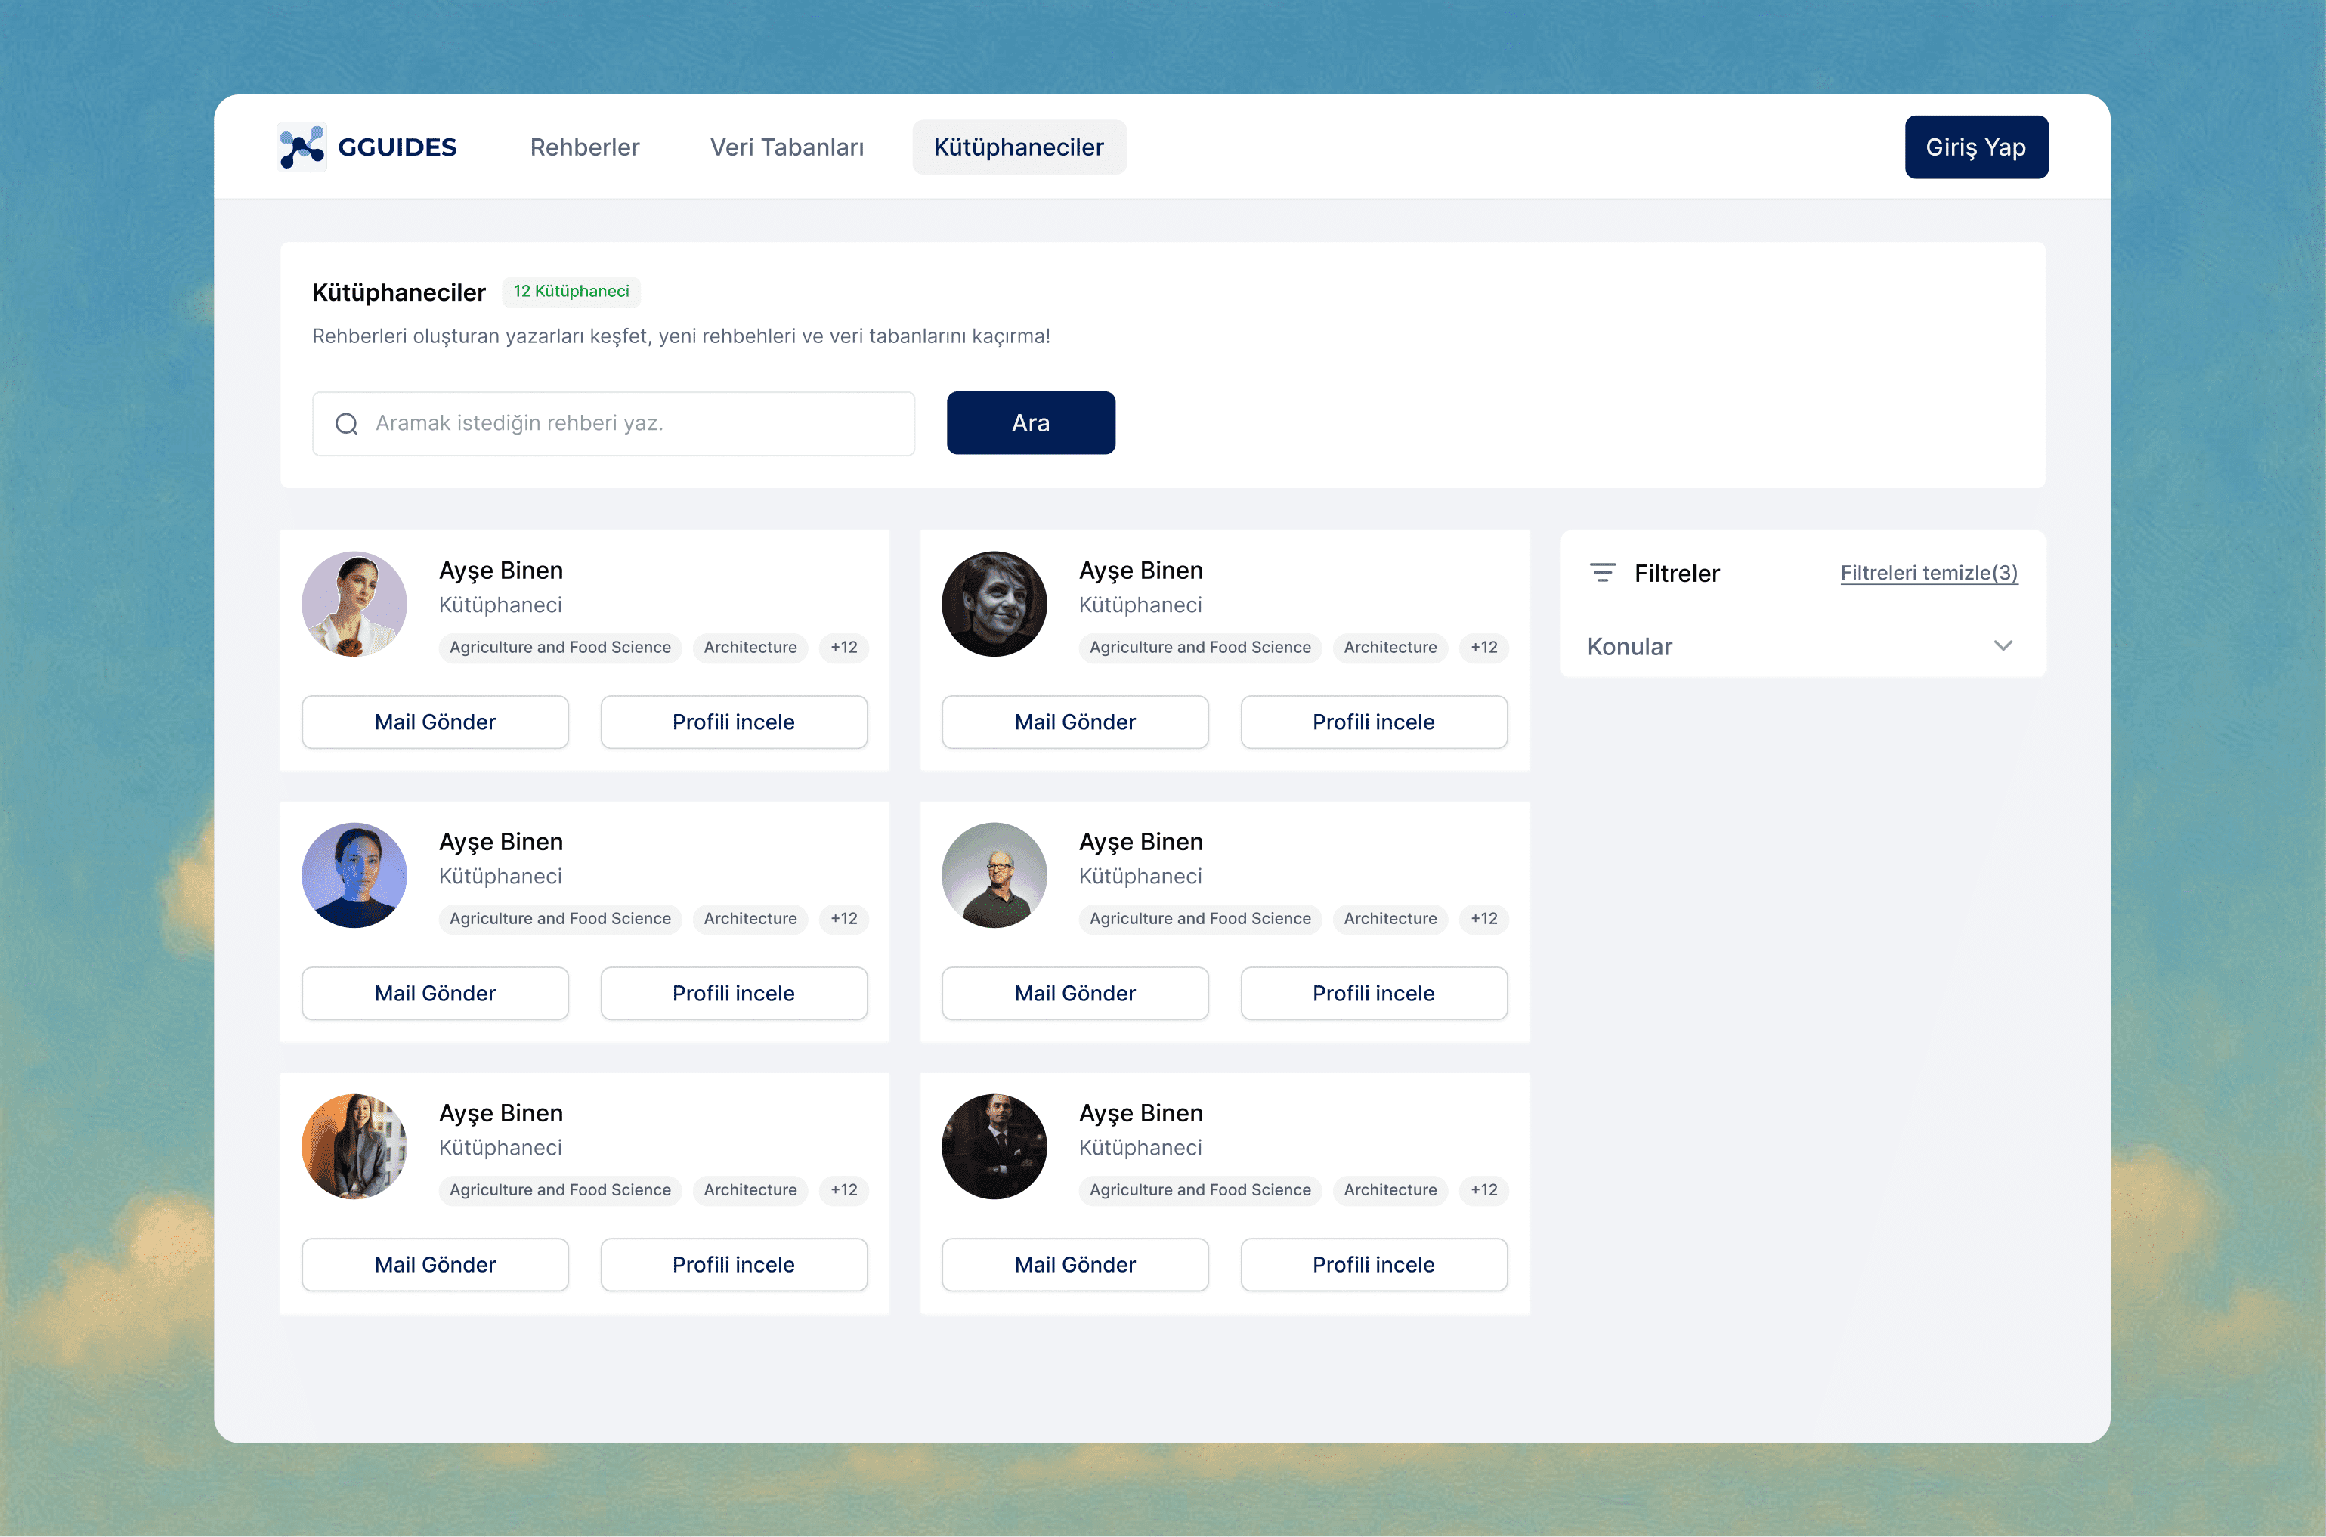Click the GGUIDES logo icon

coord(302,147)
